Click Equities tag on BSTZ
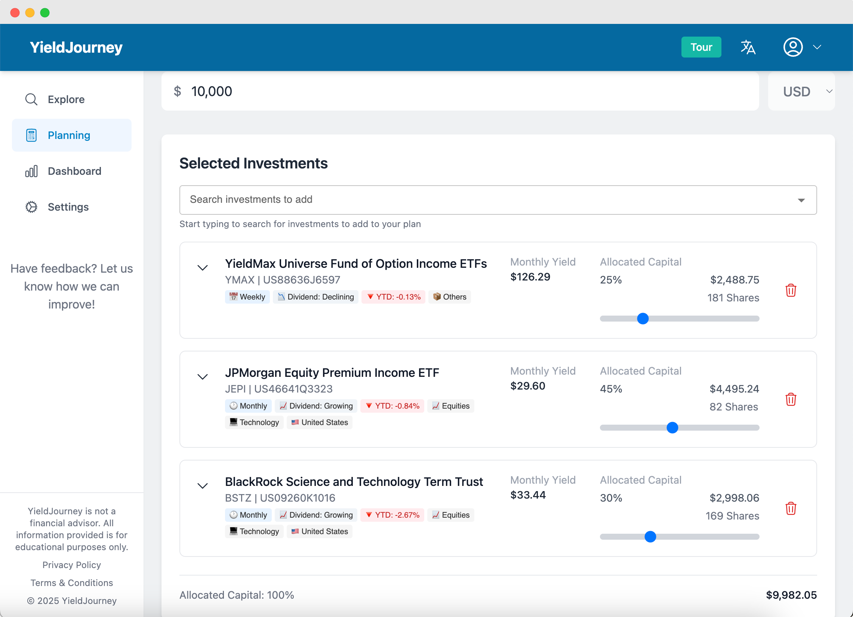This screenshot has height=617, width=853. coord(450,515)
